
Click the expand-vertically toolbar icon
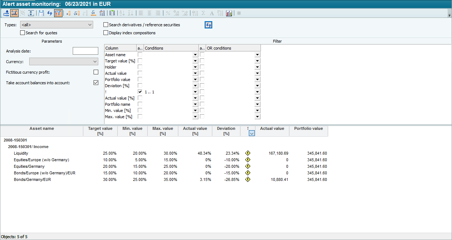31,13
